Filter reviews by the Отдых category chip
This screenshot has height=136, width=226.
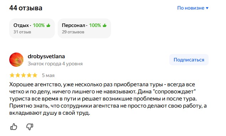(x=32, y=28)
